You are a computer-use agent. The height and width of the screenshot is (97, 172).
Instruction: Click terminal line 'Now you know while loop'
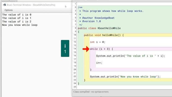click(20, 25)
